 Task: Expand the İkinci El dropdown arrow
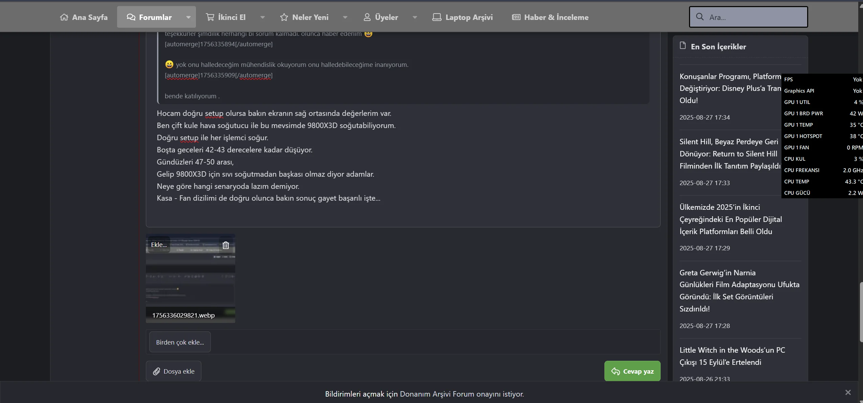pos(262,17)
